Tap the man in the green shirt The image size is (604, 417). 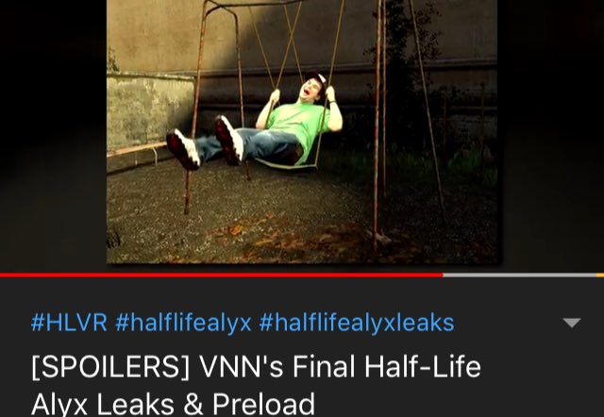pyautogui.click(x=266, y=122)
